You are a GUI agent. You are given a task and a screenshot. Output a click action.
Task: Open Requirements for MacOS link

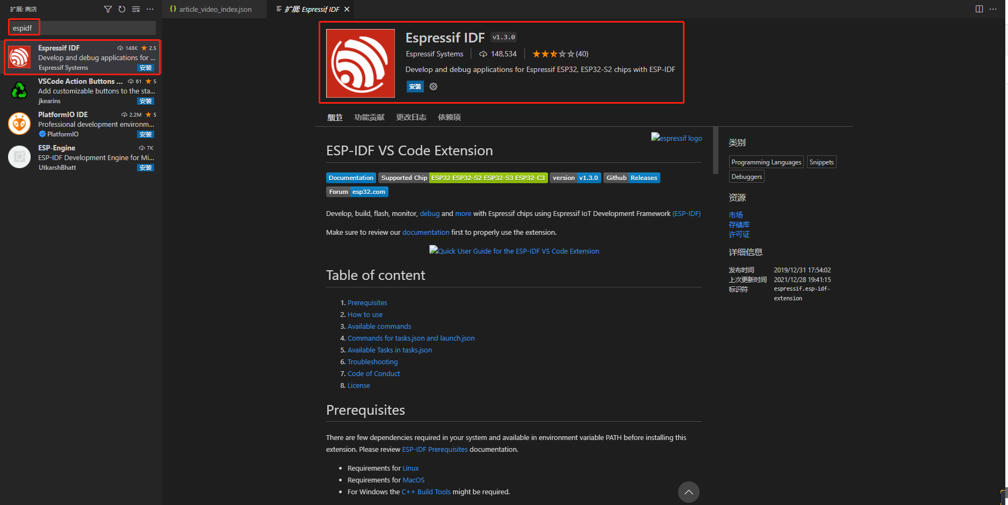(x=413, y=480)
